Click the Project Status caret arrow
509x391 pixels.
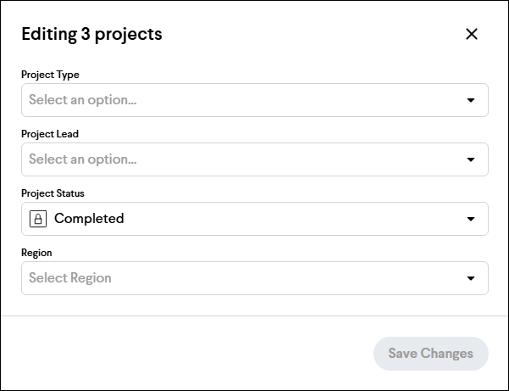pos(471,219)
